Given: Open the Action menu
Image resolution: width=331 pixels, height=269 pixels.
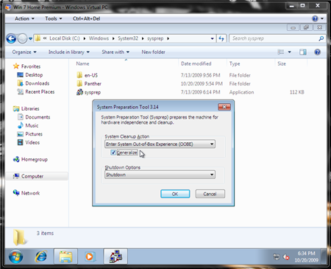Looking at the screenshot, I should point(24,18).
